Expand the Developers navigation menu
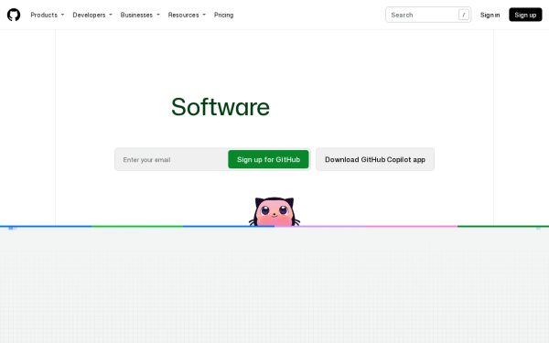 (x=92, y=15)
